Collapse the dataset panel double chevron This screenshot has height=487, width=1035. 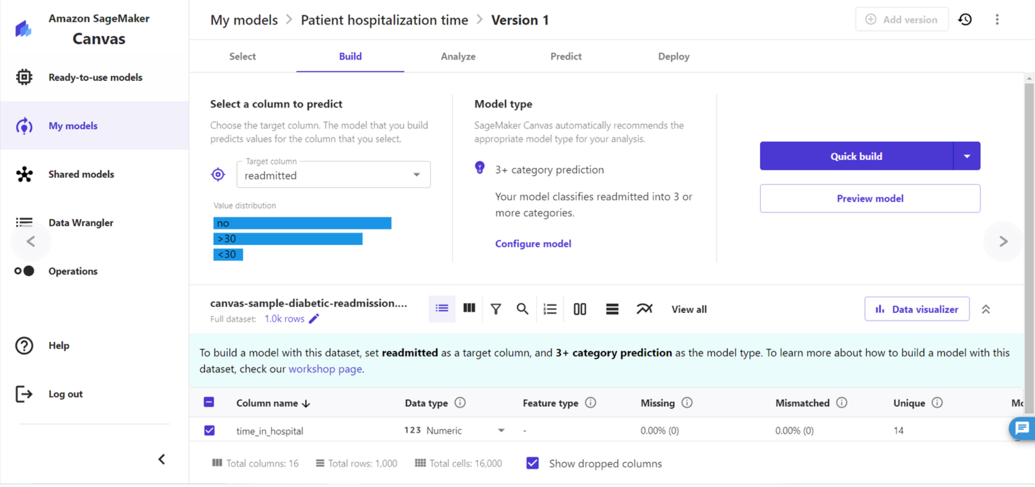(x=986, y=309)
